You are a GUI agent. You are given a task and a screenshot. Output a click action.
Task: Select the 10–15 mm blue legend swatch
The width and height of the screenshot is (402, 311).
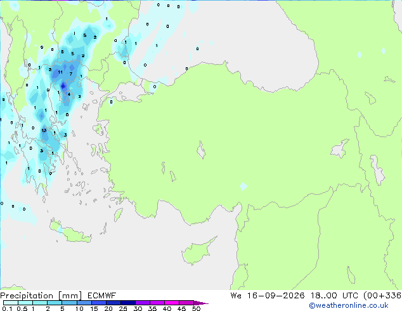84,303
